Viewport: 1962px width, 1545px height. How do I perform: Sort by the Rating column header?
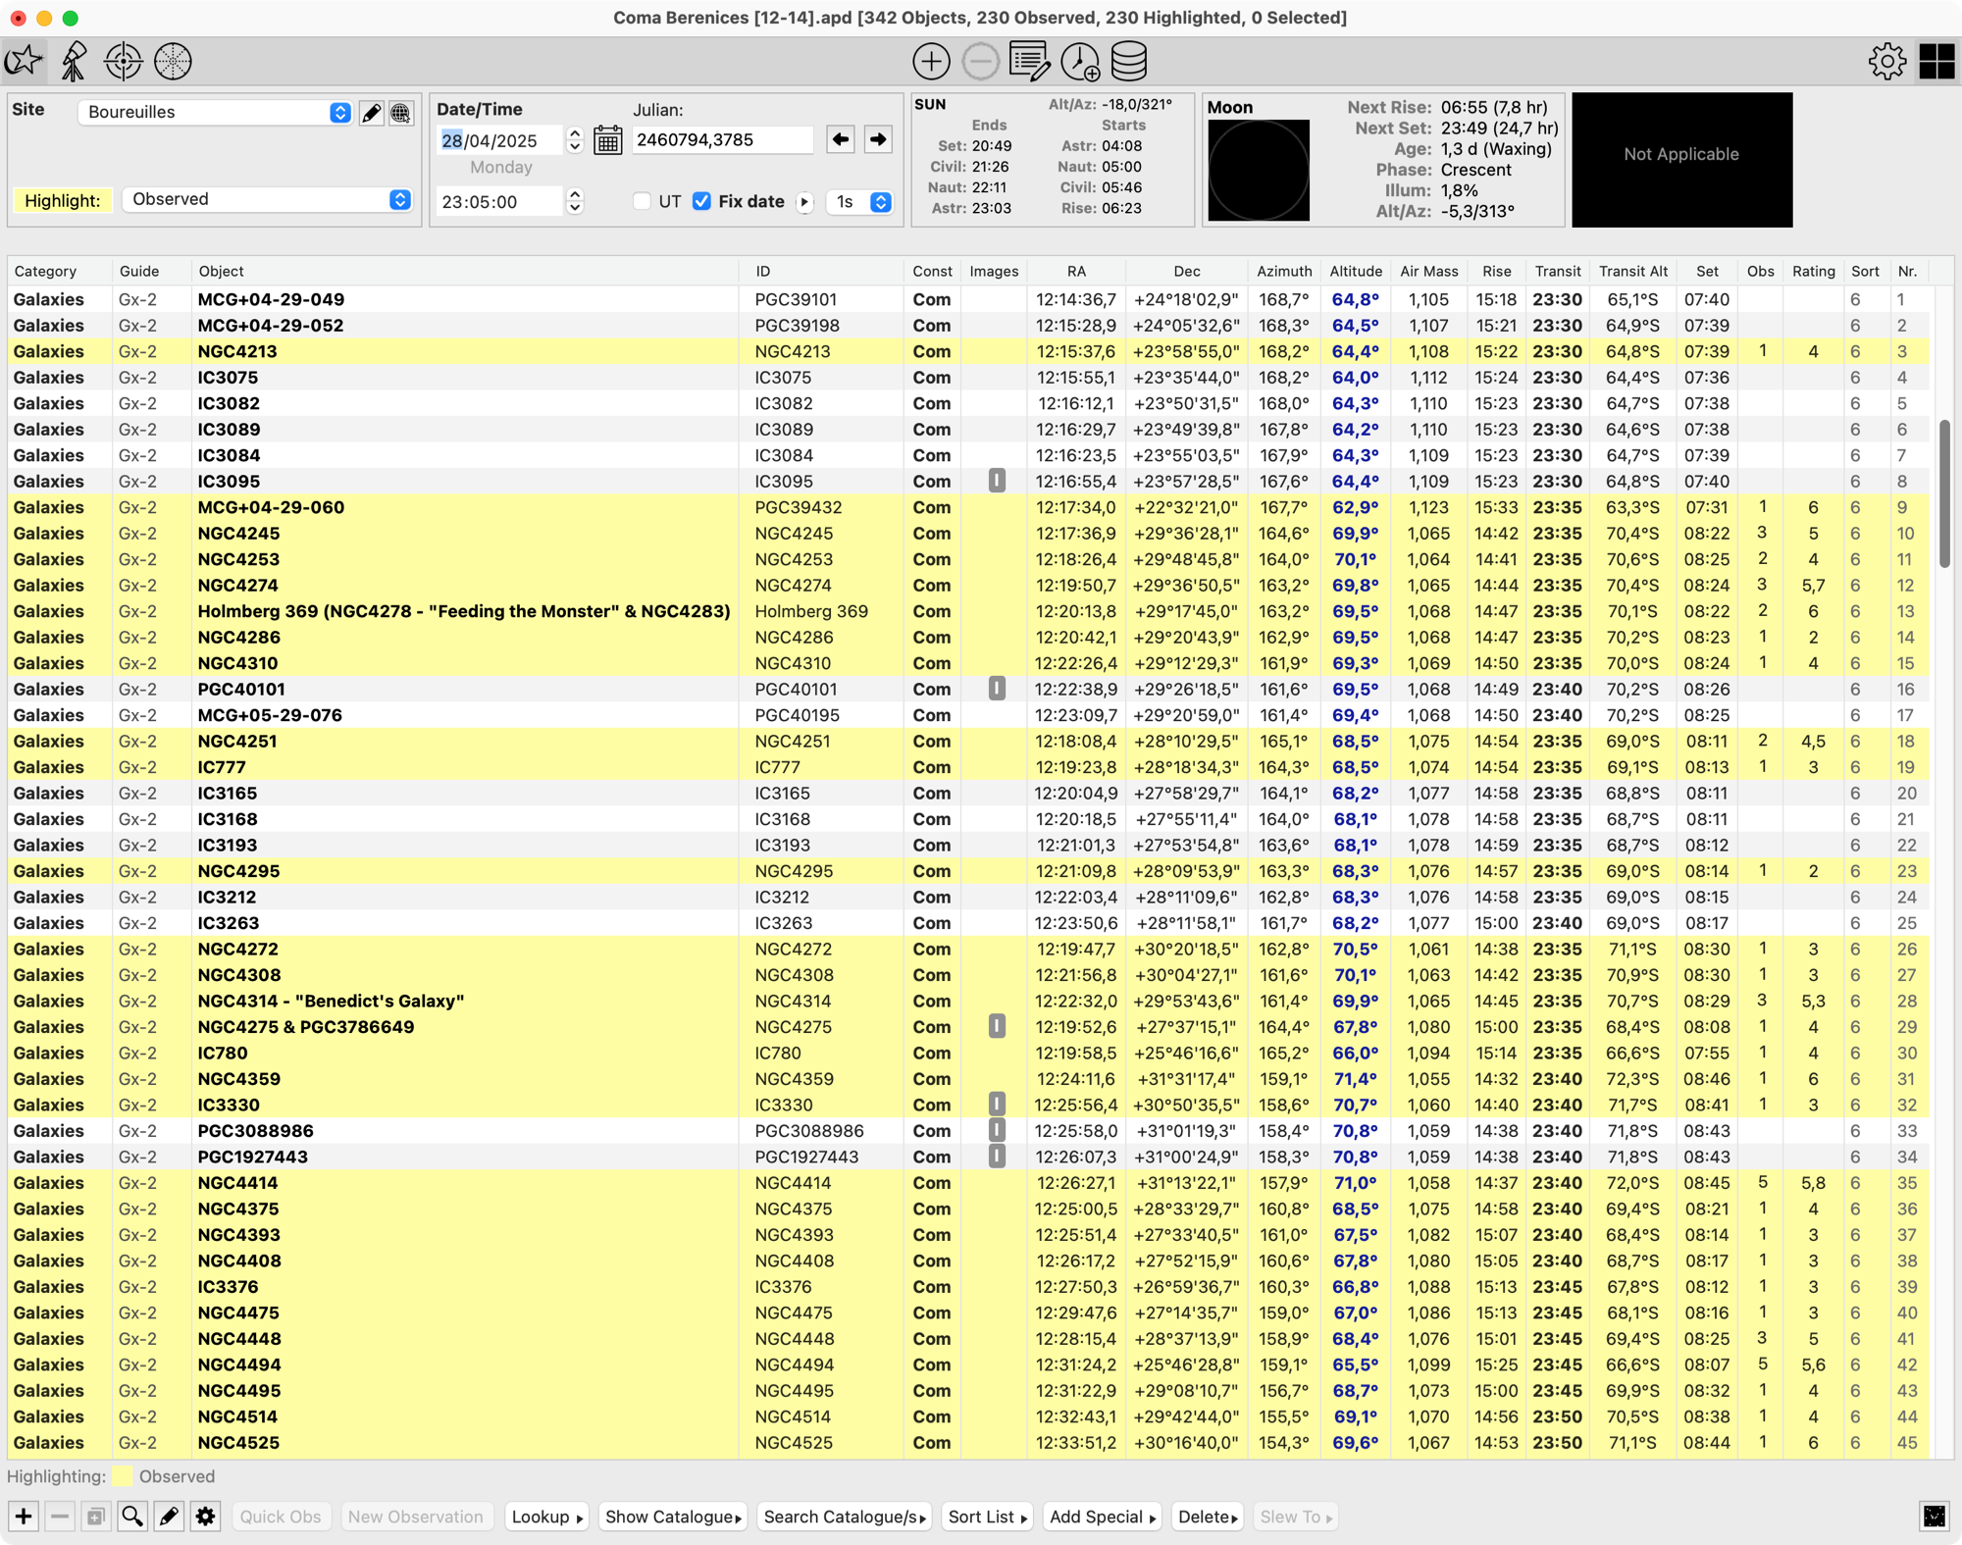pyautogui.click(x=1813, y=271)
